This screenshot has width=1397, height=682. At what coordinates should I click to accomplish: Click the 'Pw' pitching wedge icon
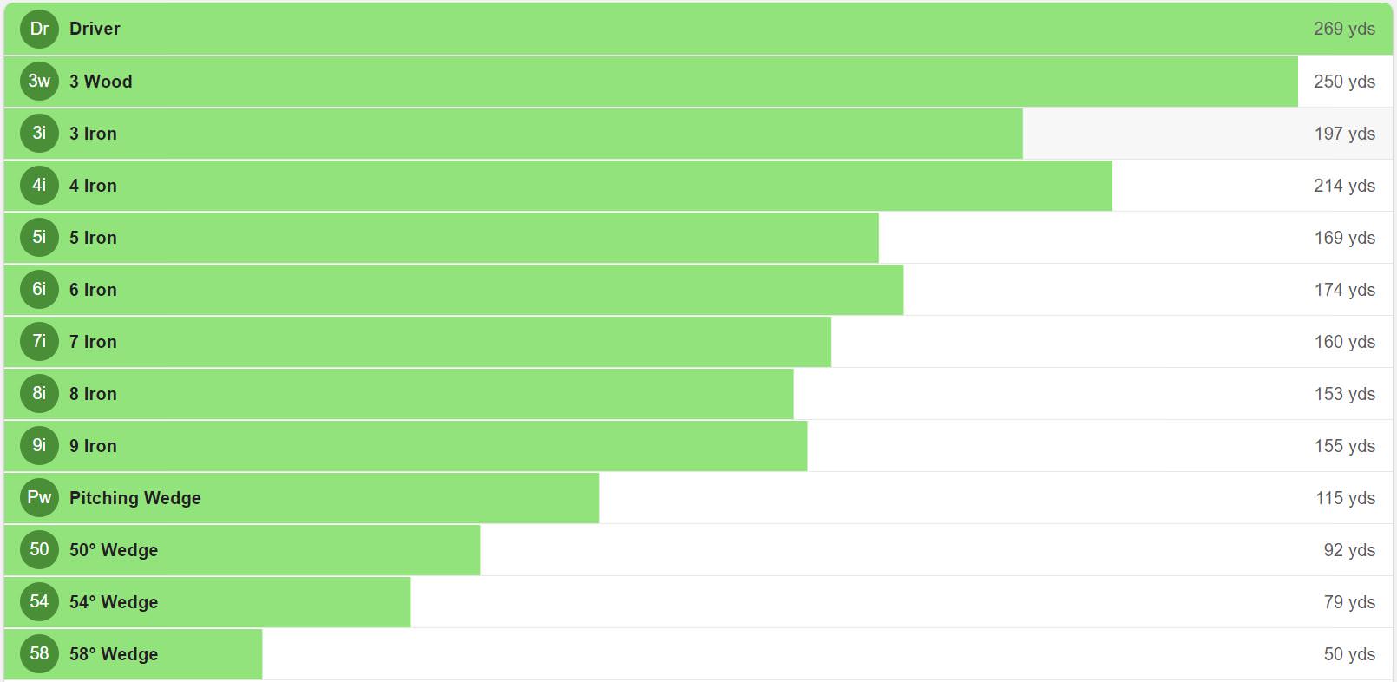(39, 497)
